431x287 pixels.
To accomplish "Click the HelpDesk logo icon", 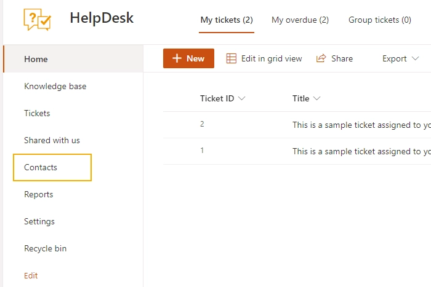I will (x=38, y=20).
